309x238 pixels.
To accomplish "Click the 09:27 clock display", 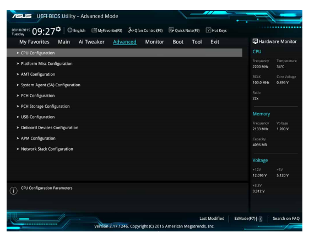I will 44,31.
